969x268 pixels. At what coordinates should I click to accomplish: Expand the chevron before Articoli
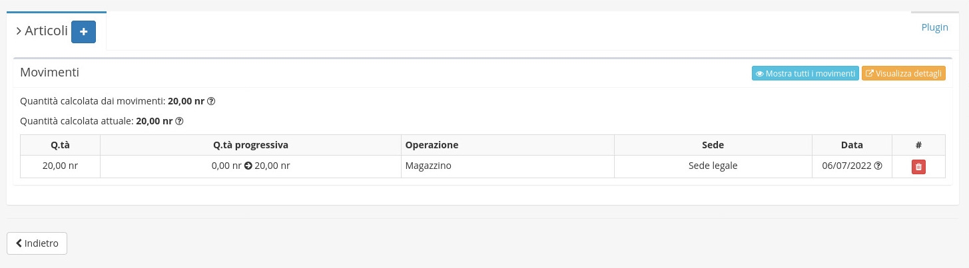pos(19,31)
